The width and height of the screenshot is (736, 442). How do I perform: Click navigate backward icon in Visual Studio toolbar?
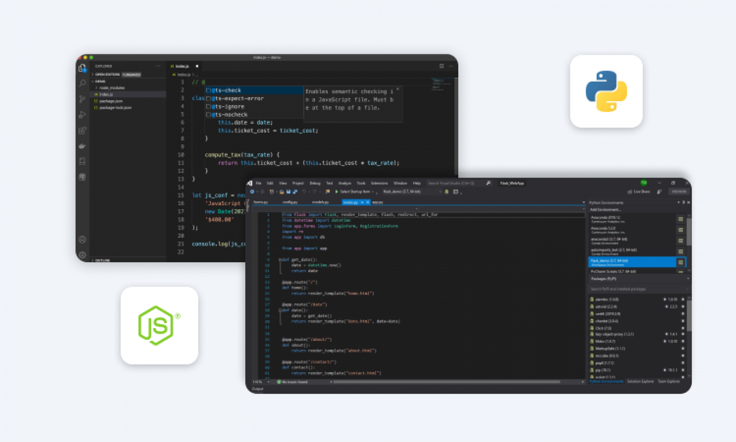(252, 192)
